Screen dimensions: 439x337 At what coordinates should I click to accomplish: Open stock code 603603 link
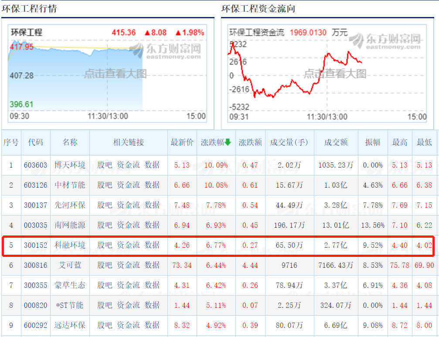[35, 165]
